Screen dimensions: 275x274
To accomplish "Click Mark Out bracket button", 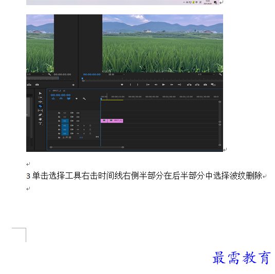I will pyautogui.click(x=138, y=85).
